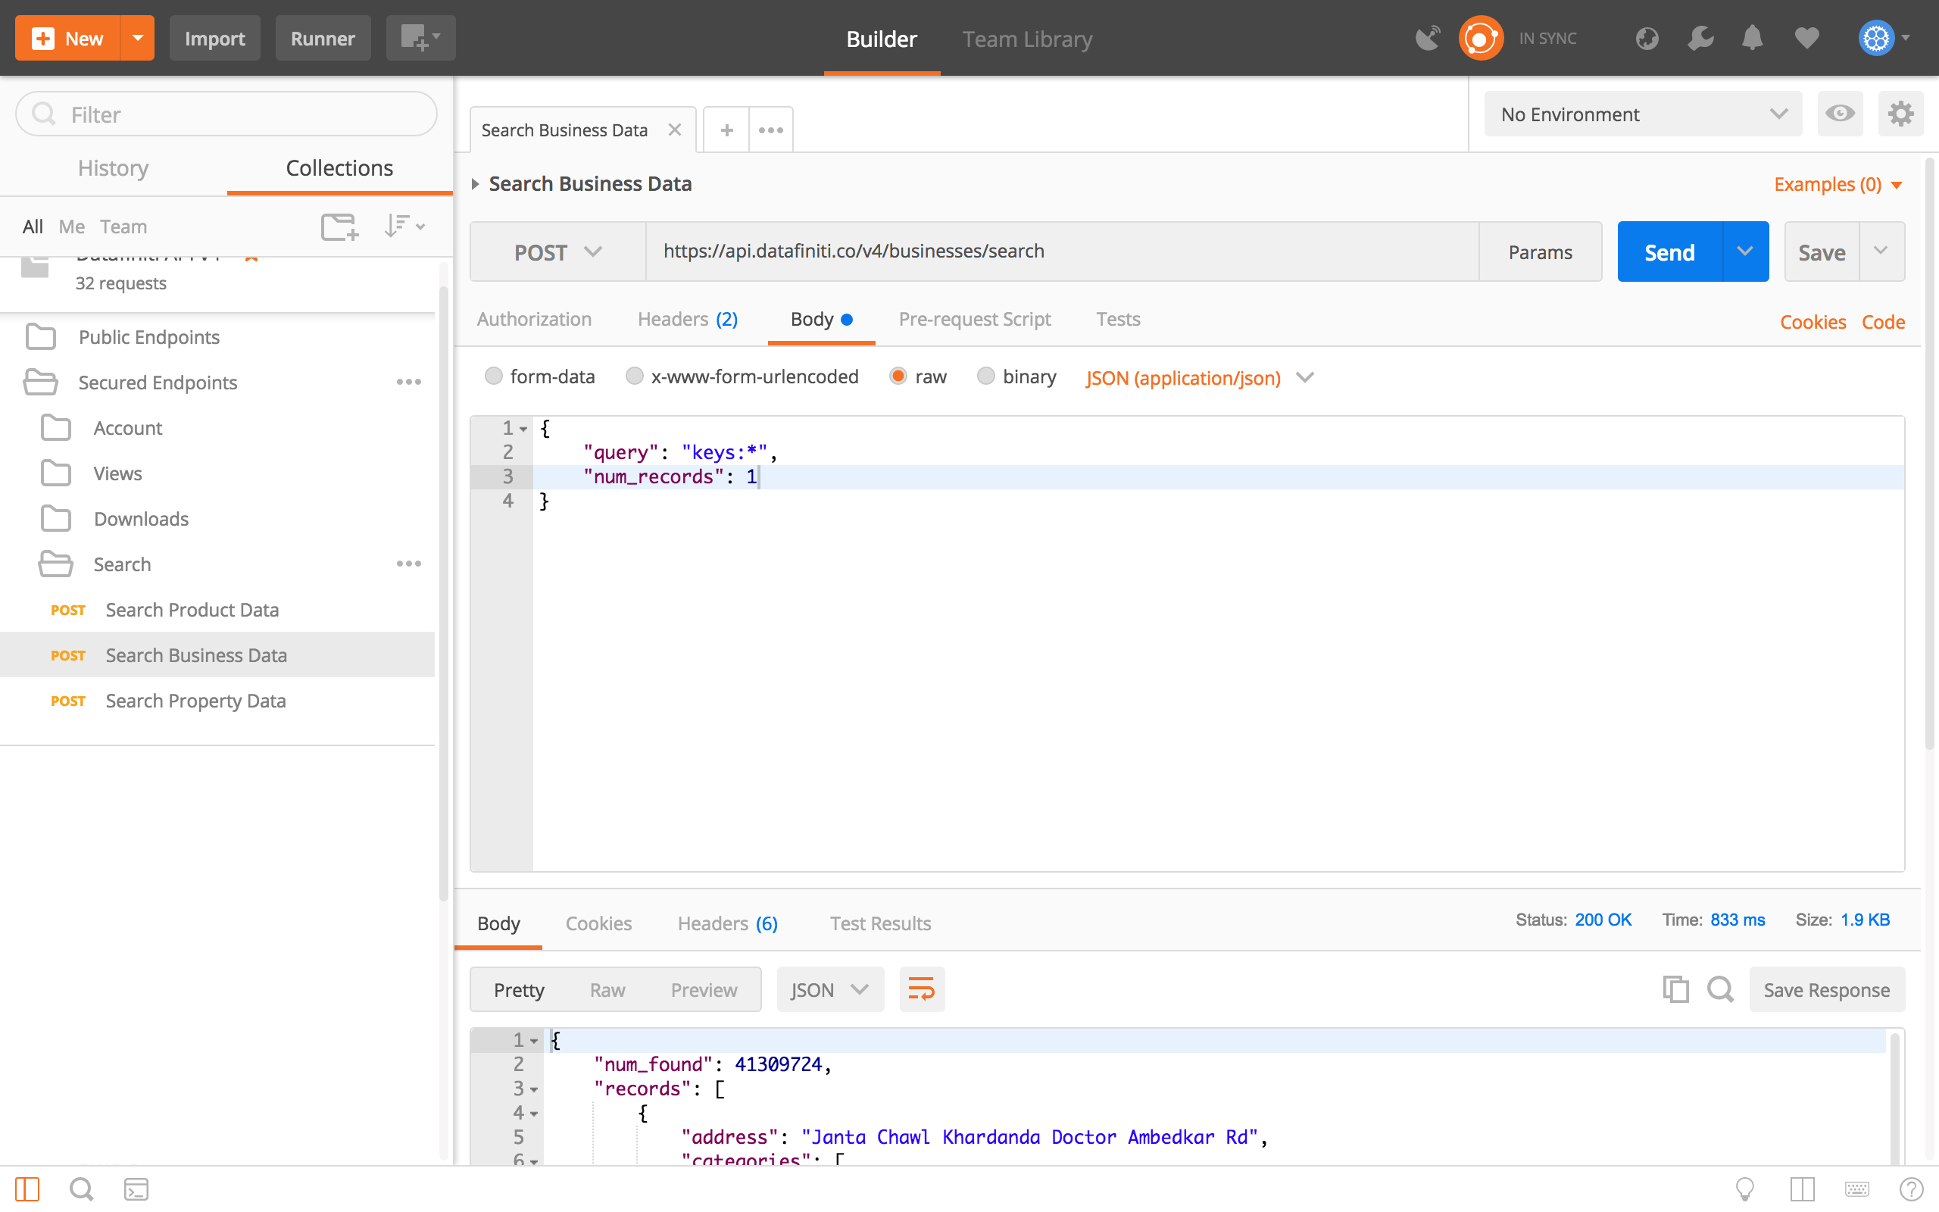Open request Headers (2) tab
The image size is (1939, 1212).
click(x=688, y=319)
